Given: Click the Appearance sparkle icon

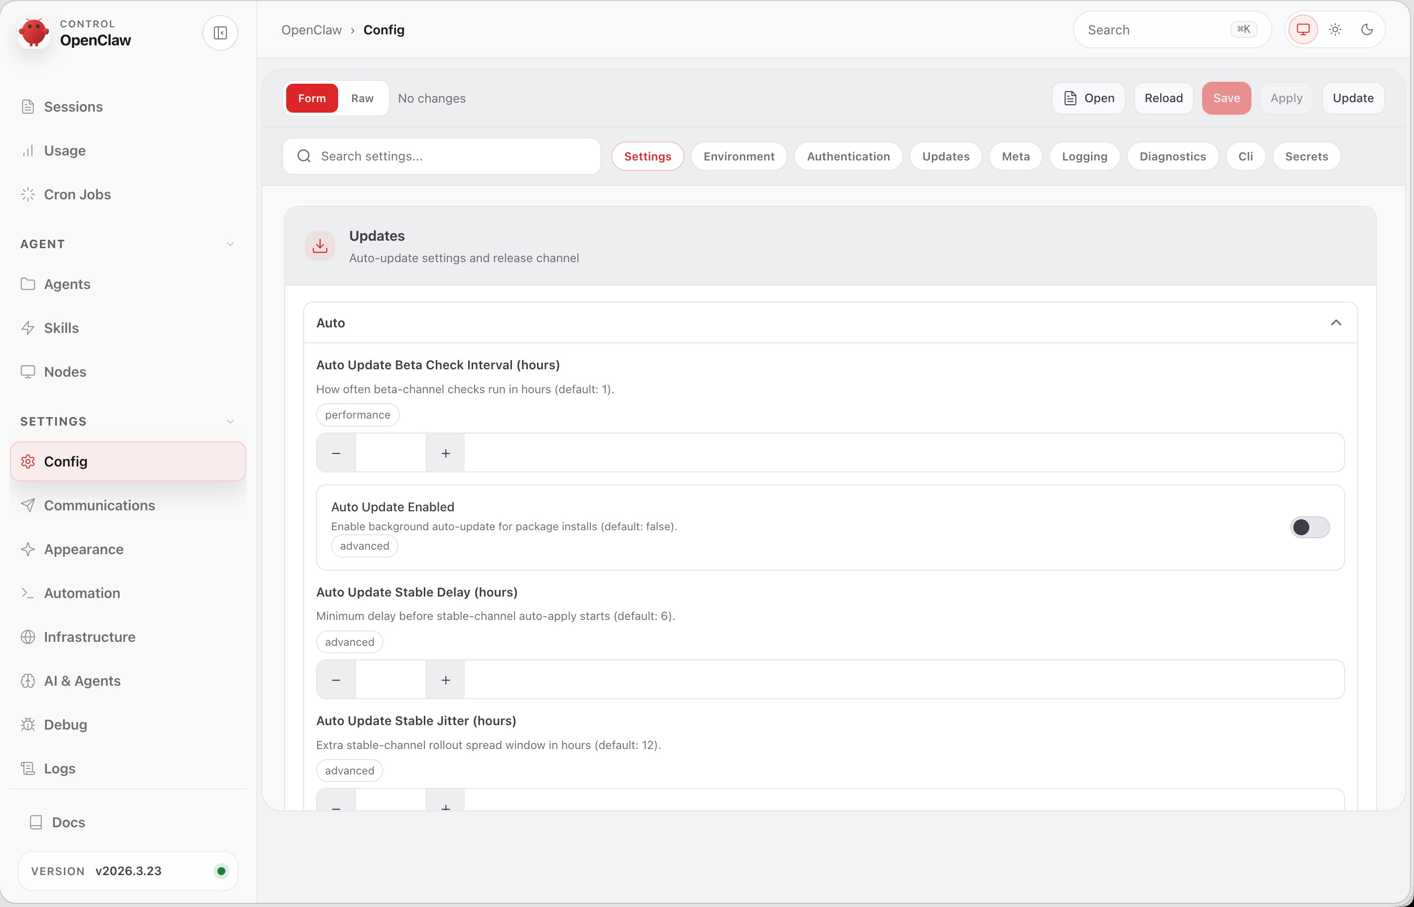Looking at the screenshot, I should click(28, 549).
